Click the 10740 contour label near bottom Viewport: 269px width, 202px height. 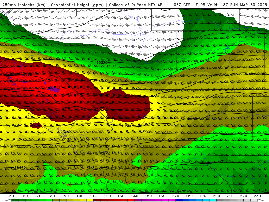point(33,192)
